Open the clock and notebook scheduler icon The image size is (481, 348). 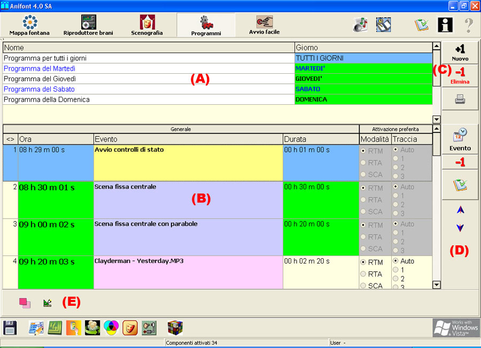pyautogui.click(x=383, y=25)
